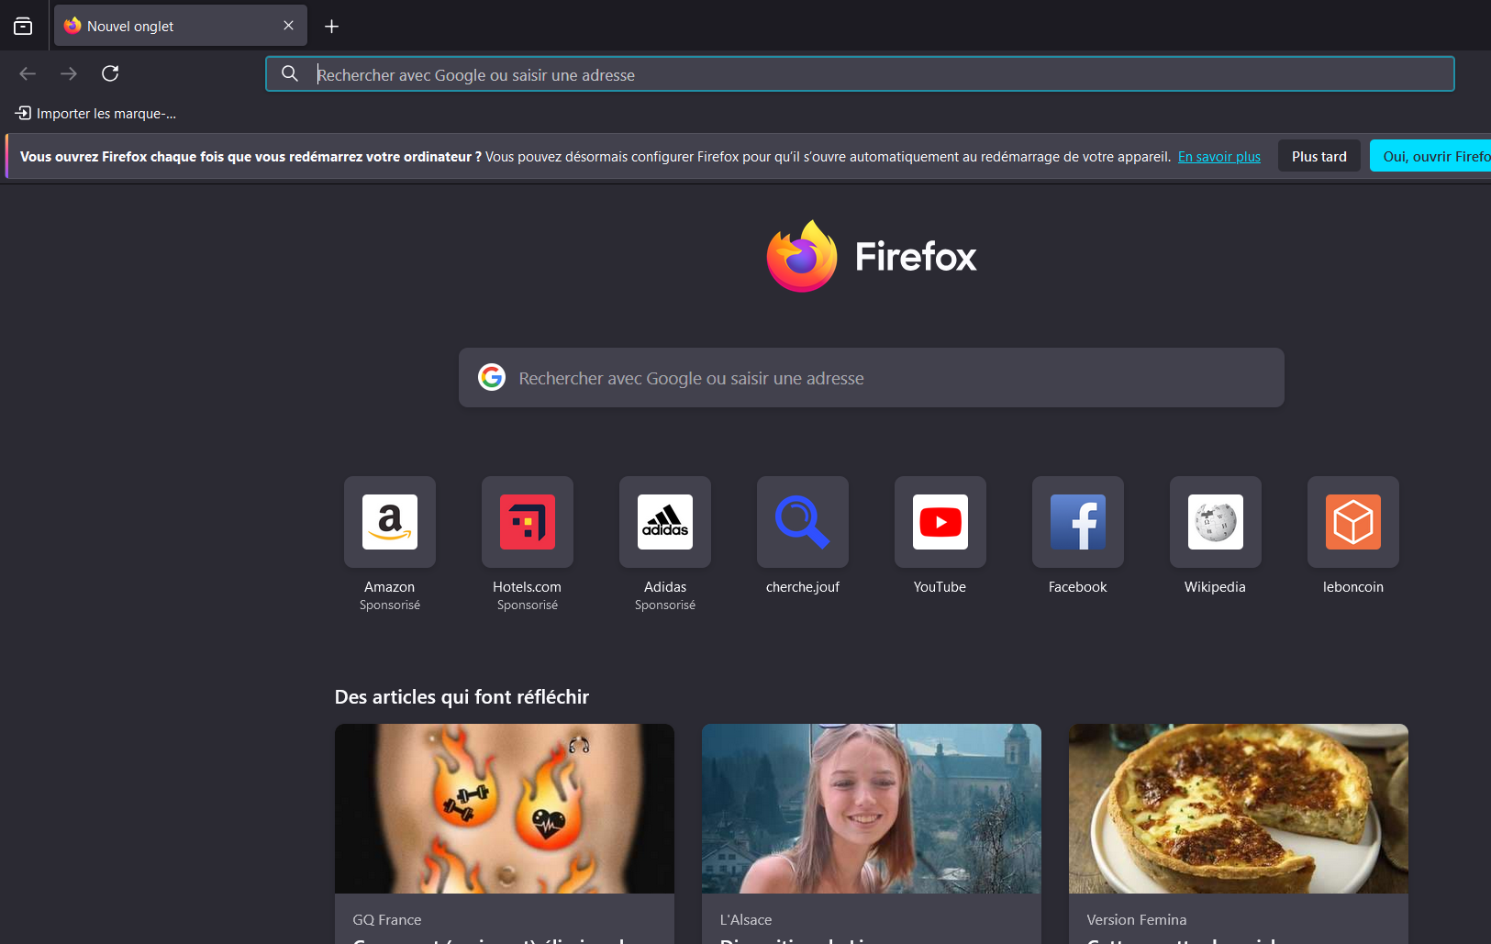Open the Adidas shortcut tile

pyautogui.click(x=665, y=522)
